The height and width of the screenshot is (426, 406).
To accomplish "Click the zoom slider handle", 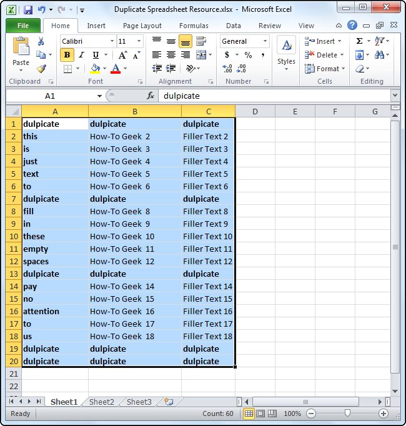I will tap(347, 413).
